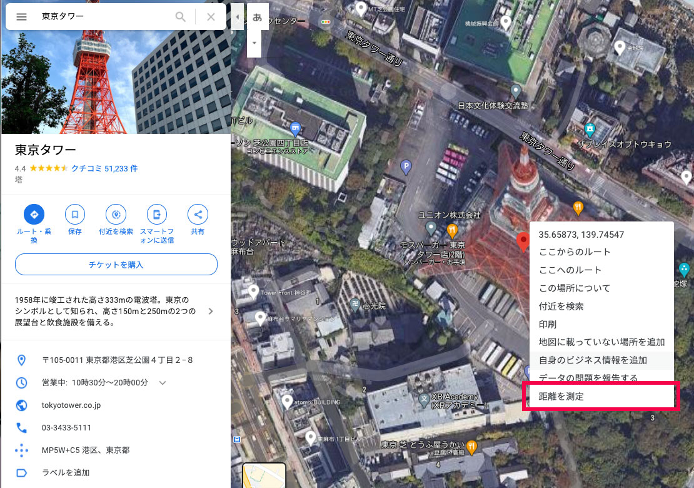This screenshot has height=488, width=694.
Task: Click the phone icon
Action: tap(21, 427)
